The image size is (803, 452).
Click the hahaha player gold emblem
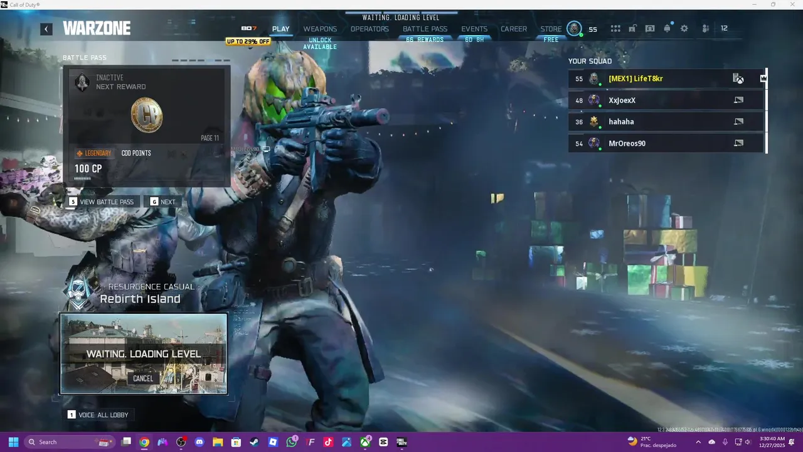(594, 122)
